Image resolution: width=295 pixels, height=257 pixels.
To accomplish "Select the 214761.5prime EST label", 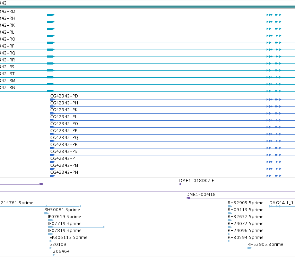I will click(17, 203).
